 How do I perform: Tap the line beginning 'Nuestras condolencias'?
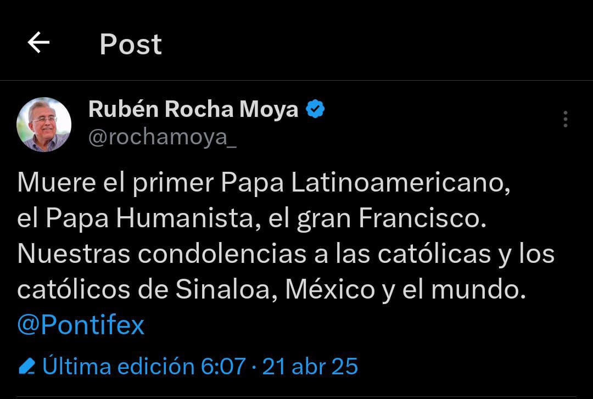(x=286, y=254)
